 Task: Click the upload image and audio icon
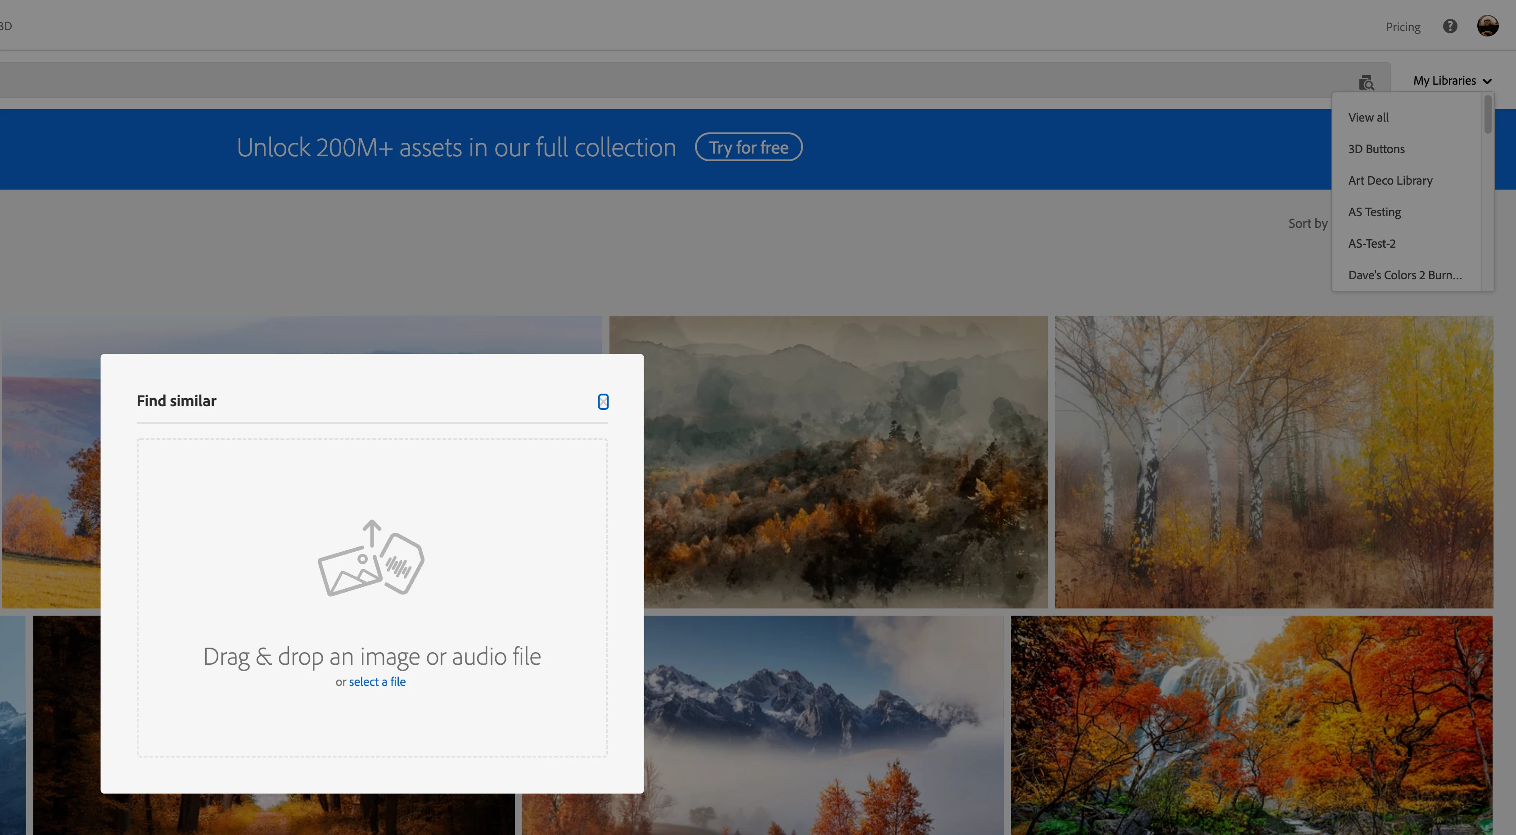tap(371, 558)
